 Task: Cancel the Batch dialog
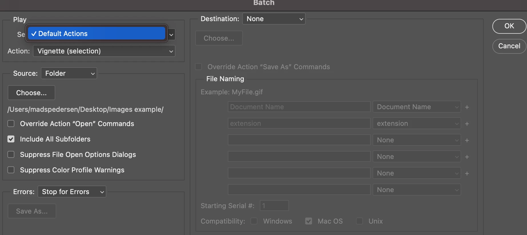(x=509, y=46)
